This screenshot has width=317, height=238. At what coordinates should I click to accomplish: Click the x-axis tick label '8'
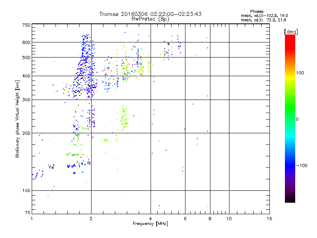click(x=210, y=219)
